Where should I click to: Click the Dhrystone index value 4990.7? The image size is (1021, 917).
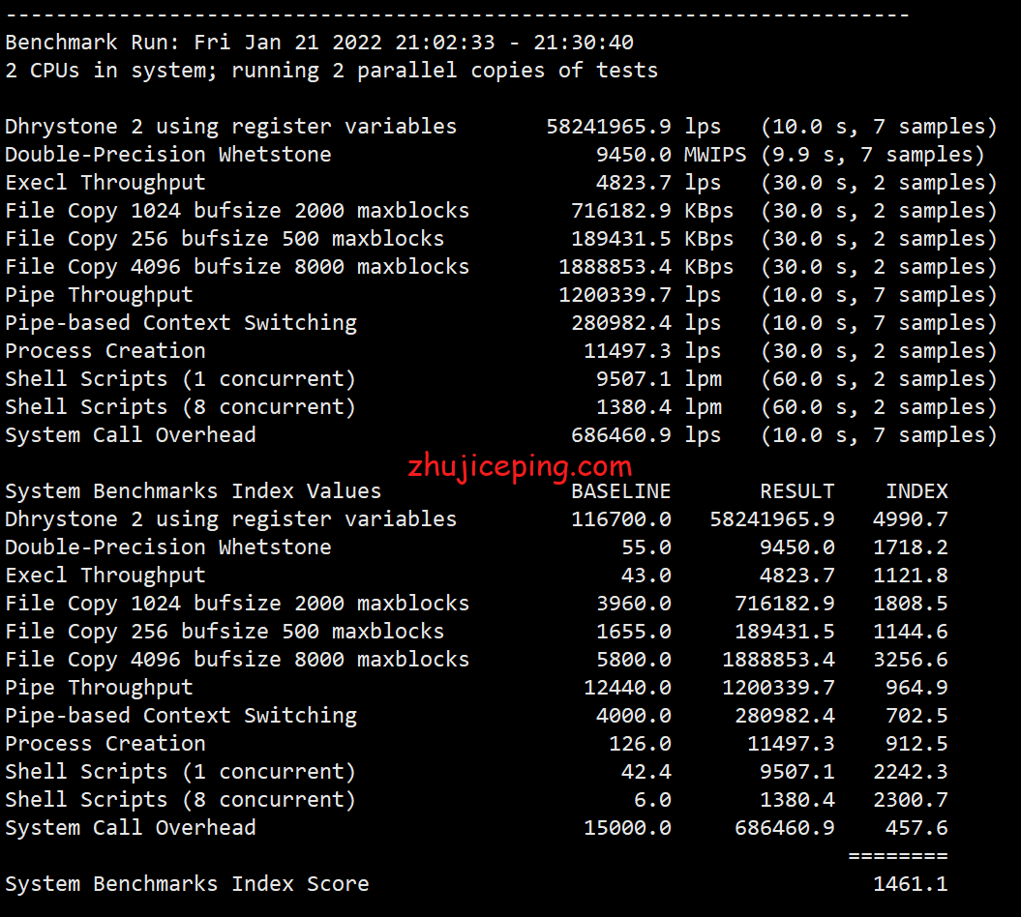click(910, 519)
